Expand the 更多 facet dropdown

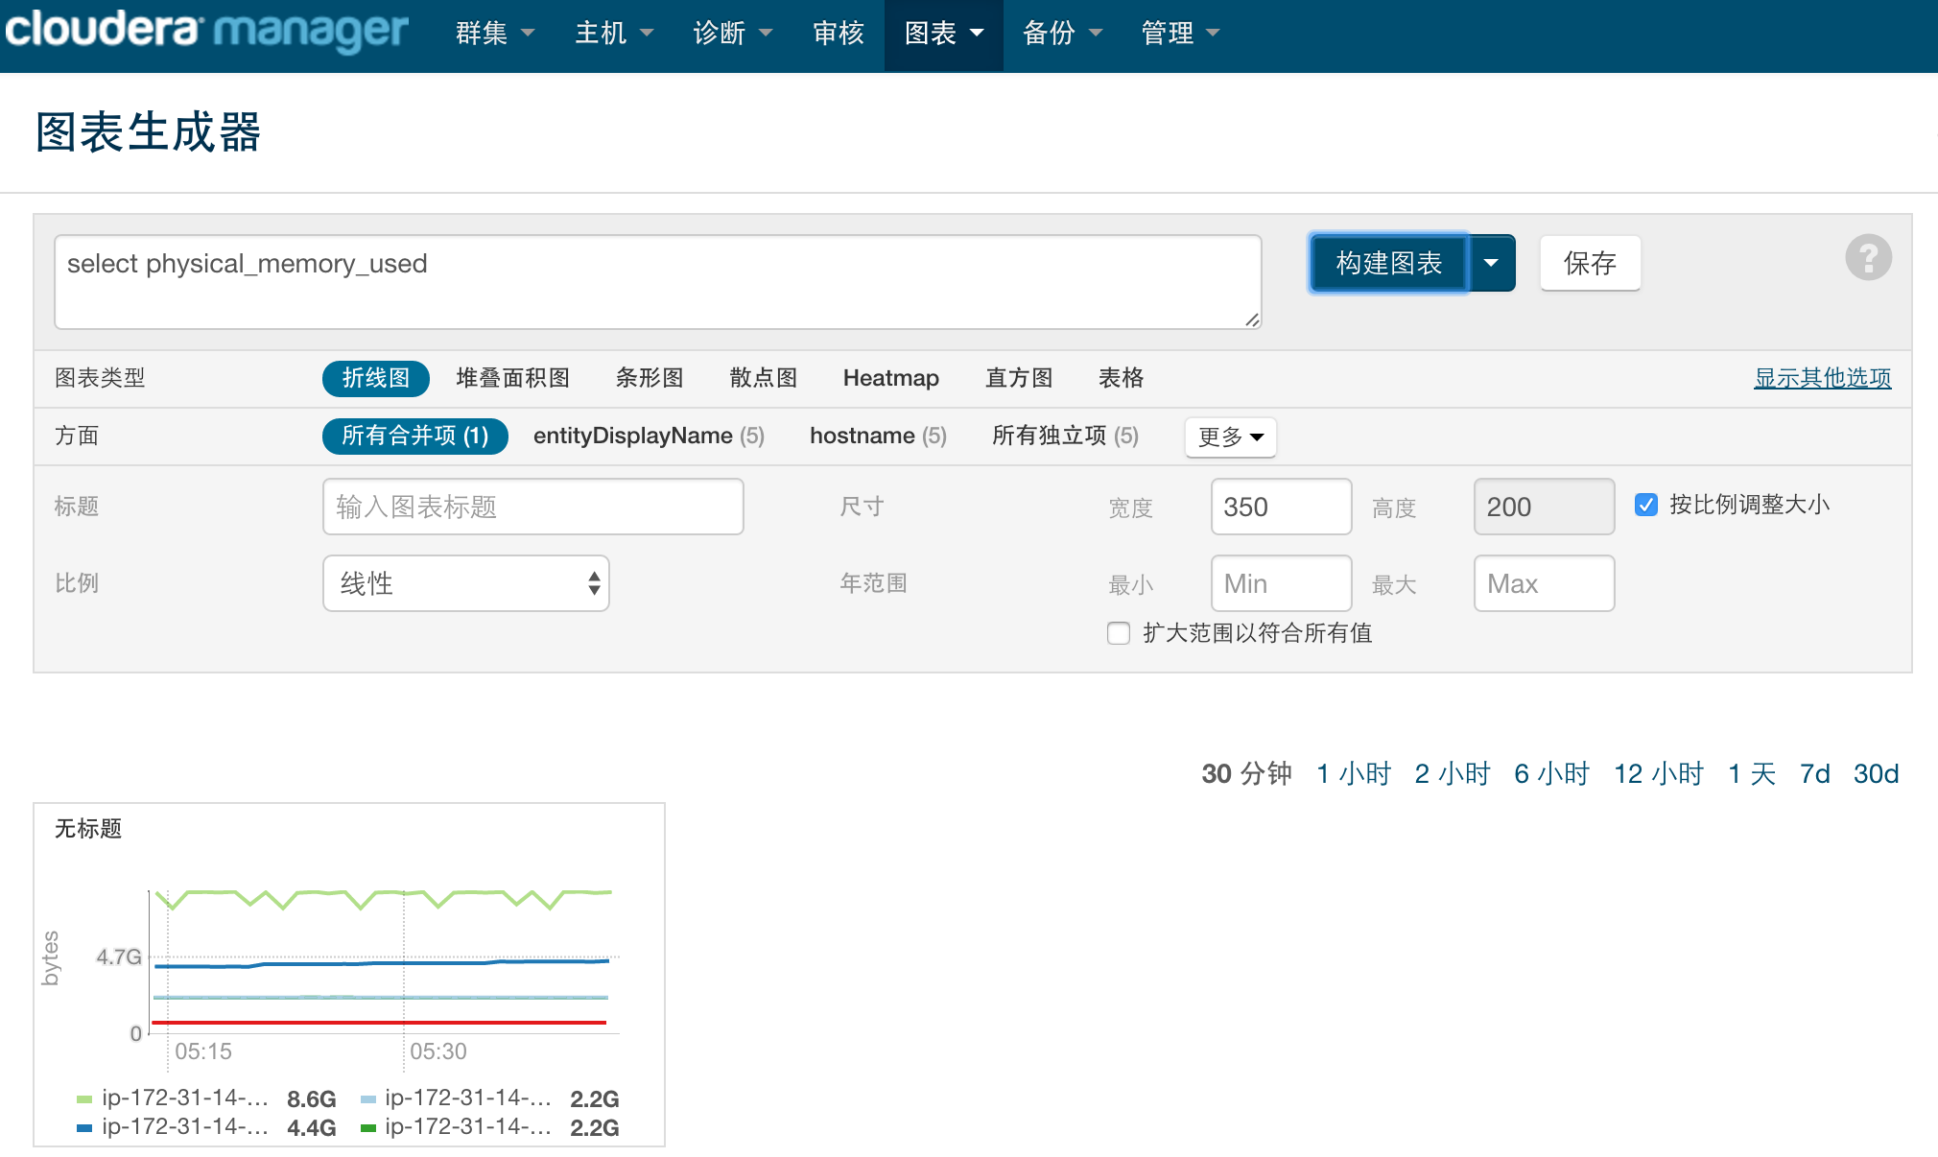1230,437
